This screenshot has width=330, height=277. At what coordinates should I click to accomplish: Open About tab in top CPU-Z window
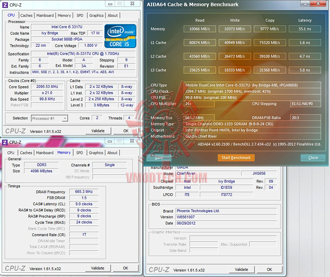[113, 16]
